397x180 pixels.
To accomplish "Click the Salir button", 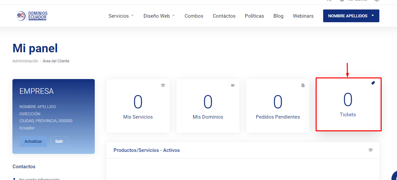I will tap(59, 141).
